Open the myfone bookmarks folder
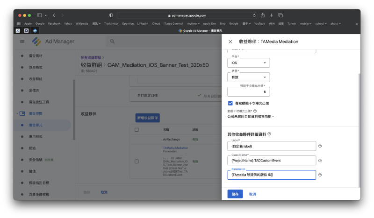374x218 pixels. click(193, 24)
